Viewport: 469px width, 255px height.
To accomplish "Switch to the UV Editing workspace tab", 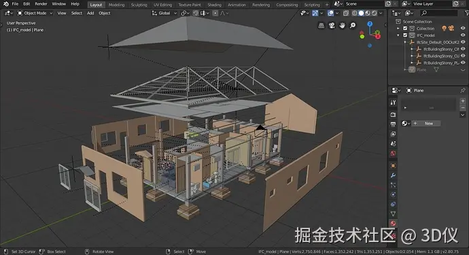I will [x=162, y=5].
